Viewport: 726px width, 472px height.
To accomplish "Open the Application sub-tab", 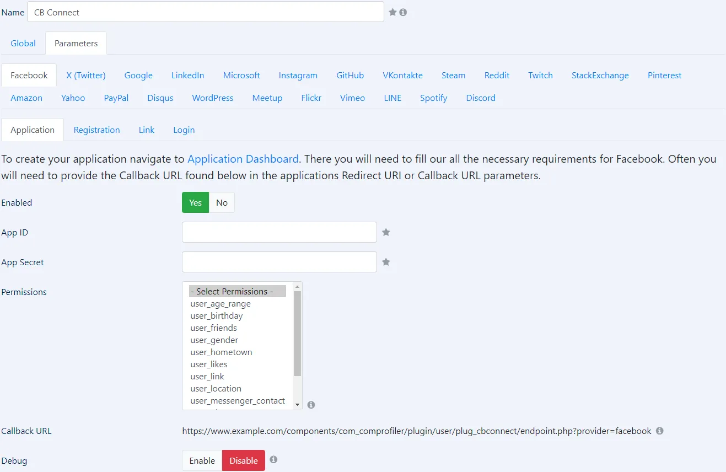I will 33,130.
